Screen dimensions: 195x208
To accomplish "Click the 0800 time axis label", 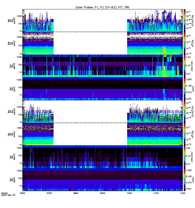I will point(76,193).
